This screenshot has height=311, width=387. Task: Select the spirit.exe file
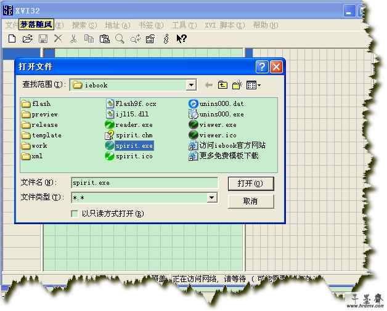pyautogui.click(x=129, y=145)
